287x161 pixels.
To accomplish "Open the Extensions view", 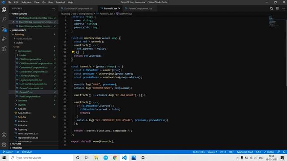I will click(4, 49).
